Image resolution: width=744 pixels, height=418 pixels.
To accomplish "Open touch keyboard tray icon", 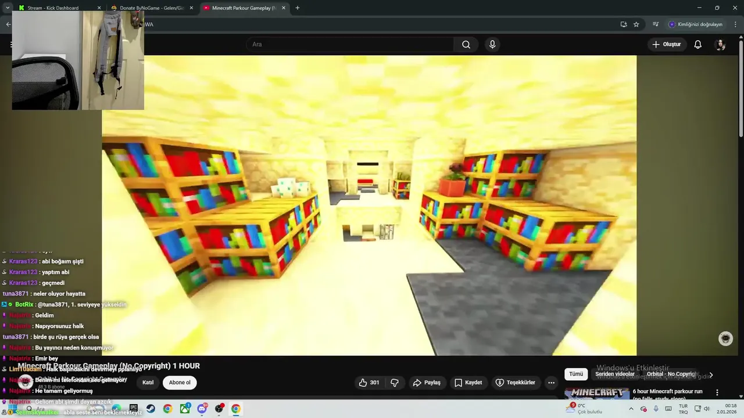I will pyautogui.click(x=668, y=409).
